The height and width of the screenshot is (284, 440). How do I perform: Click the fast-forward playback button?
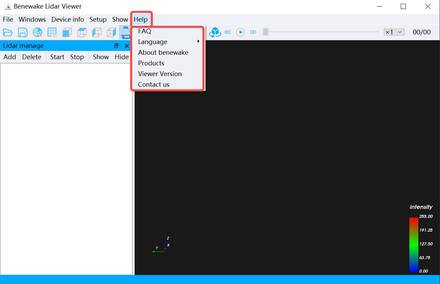coord(253,32)
